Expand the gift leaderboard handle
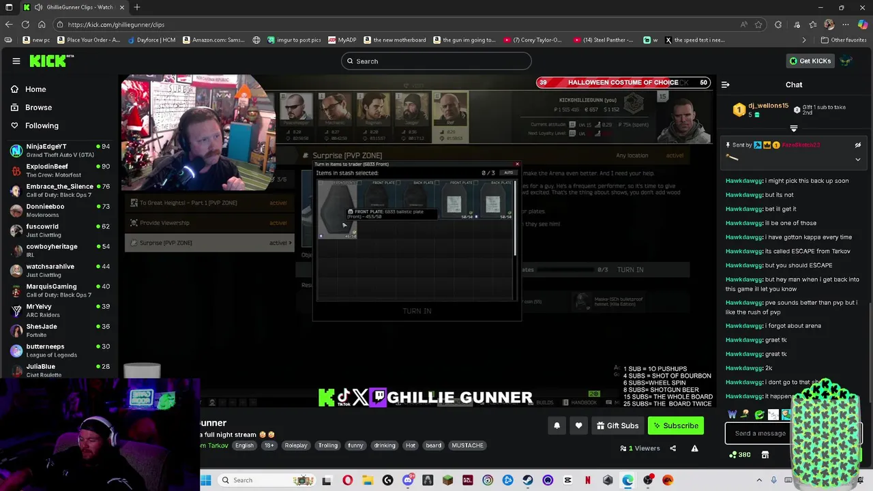The image size is (873, 491). pos(794,128)
